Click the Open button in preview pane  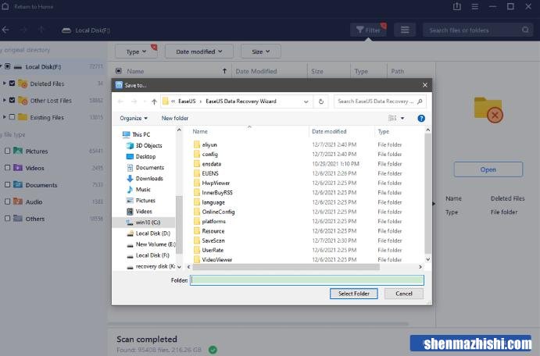488,169
